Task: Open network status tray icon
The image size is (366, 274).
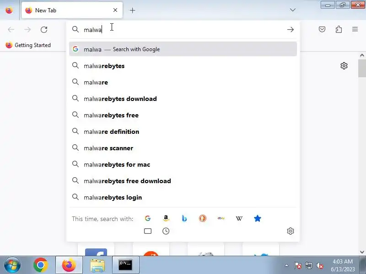Action: click(308, 265)
